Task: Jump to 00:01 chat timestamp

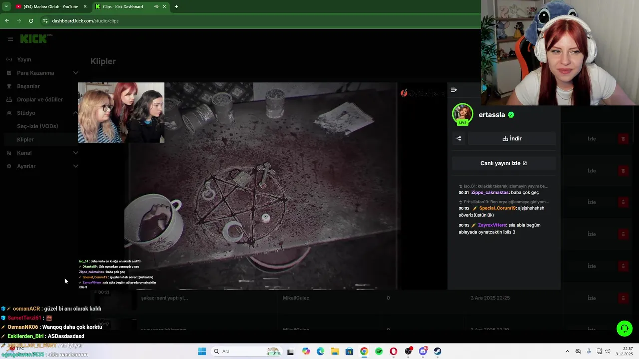Action: [464, 193]
